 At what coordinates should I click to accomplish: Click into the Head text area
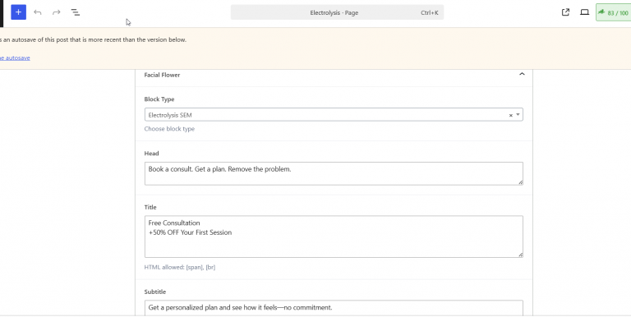click(334, 173)
